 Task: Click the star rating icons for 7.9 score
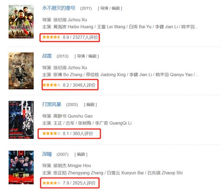pos(51,183)
